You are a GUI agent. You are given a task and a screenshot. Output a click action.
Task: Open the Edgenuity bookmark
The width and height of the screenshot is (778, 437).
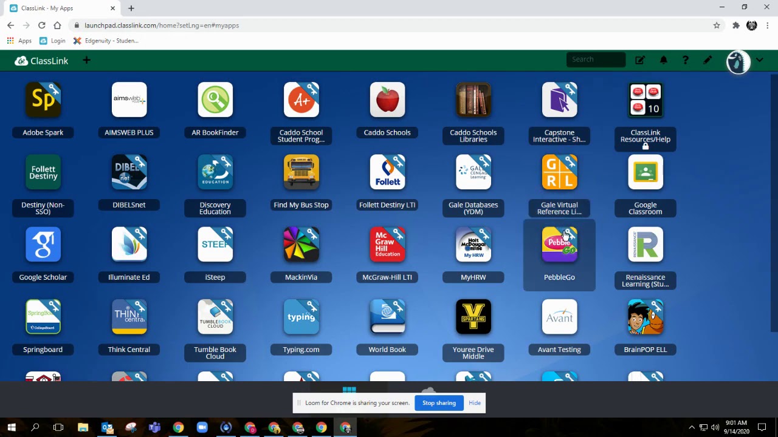106,41
